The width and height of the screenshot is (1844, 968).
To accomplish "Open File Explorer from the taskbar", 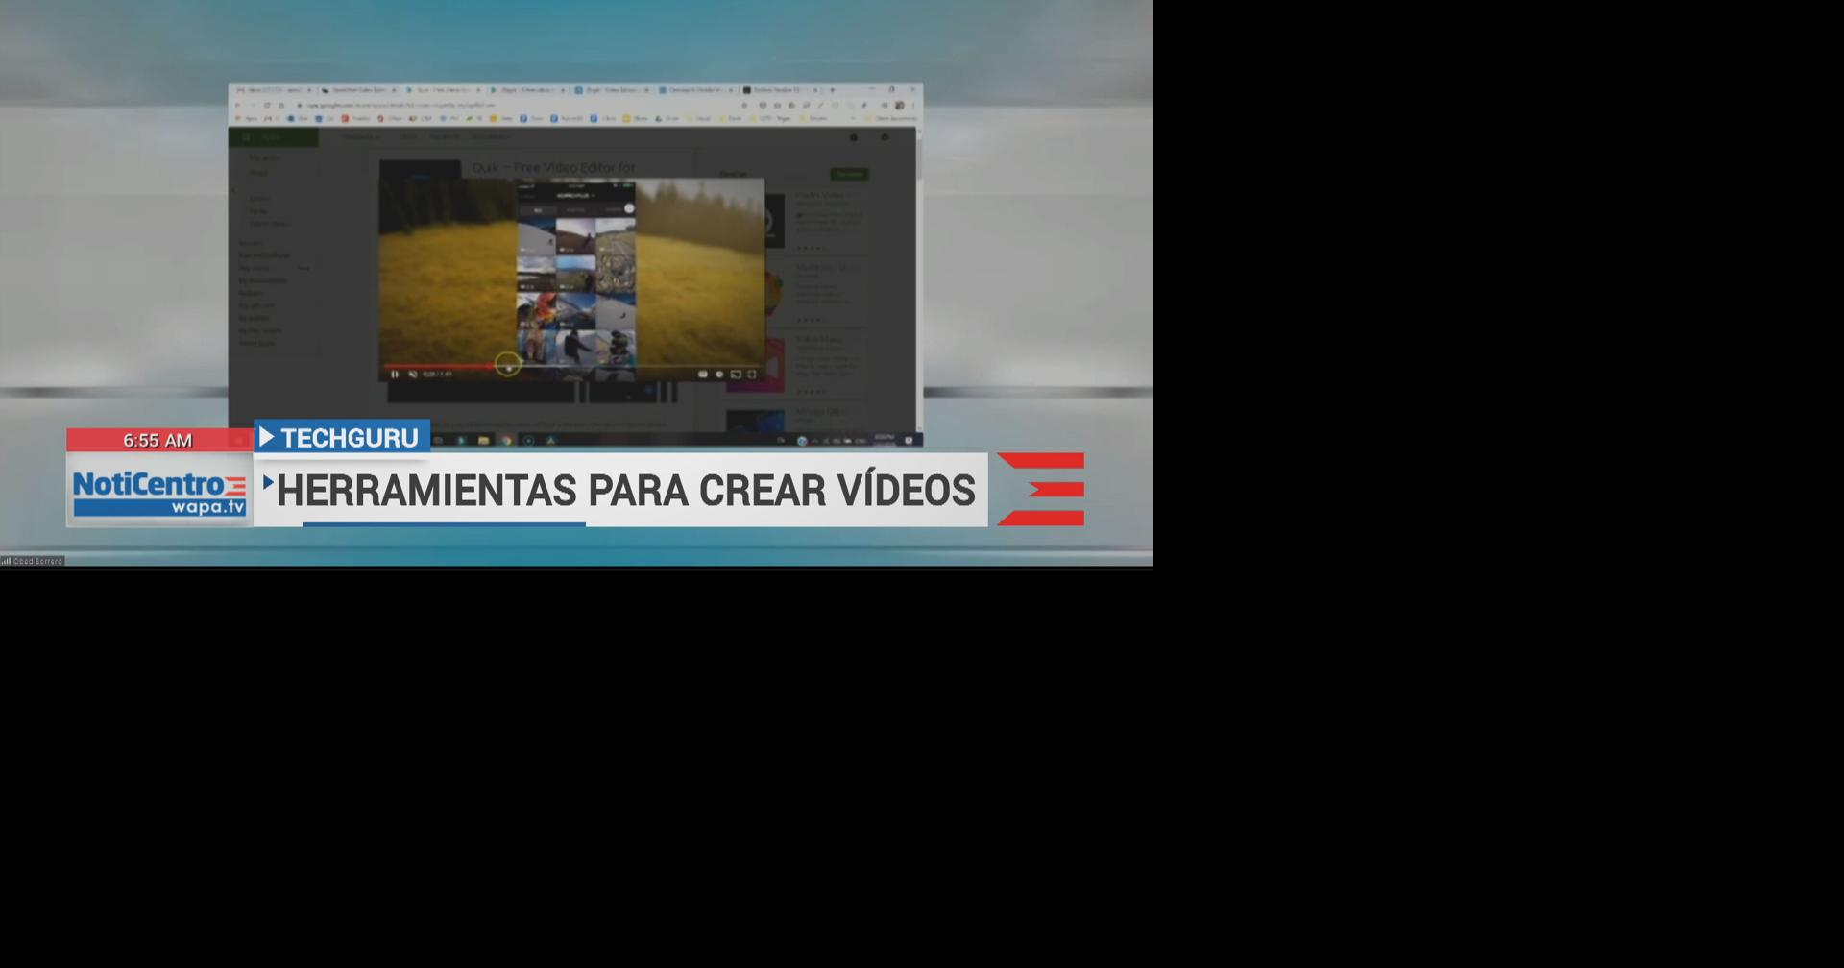I will point(483,439).
